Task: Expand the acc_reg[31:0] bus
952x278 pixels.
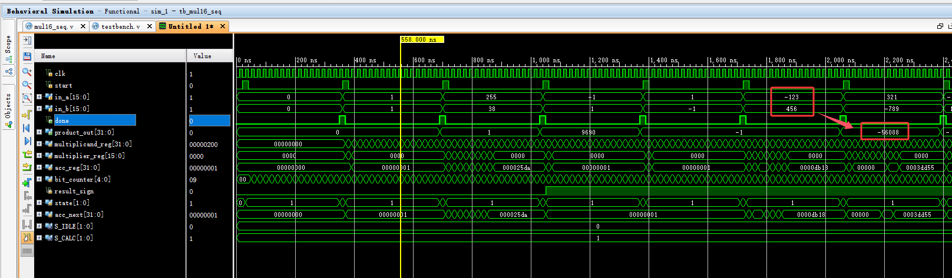Action: 39,168
